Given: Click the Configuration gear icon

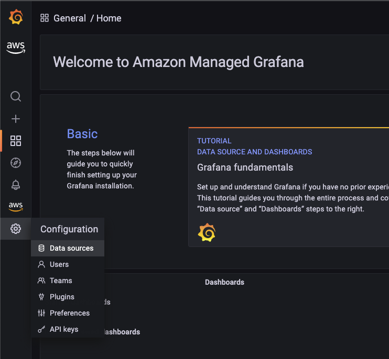Looking at the screenshot, I should point(16,229).
